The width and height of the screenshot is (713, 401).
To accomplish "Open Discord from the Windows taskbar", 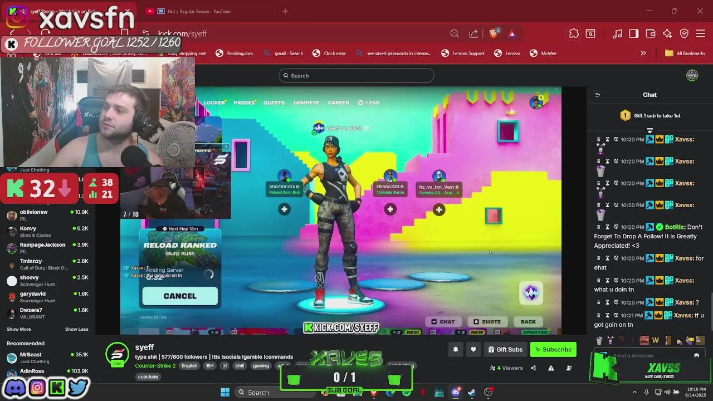I will pos(456,392).
